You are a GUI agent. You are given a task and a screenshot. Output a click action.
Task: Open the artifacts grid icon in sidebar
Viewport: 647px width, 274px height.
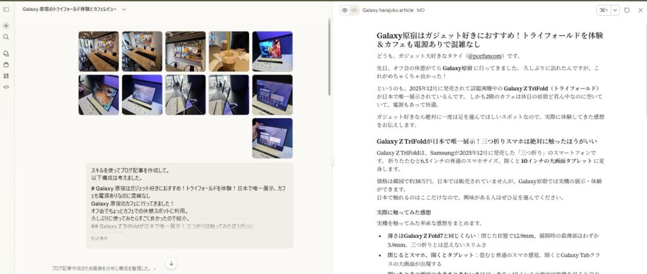(6, 76)
